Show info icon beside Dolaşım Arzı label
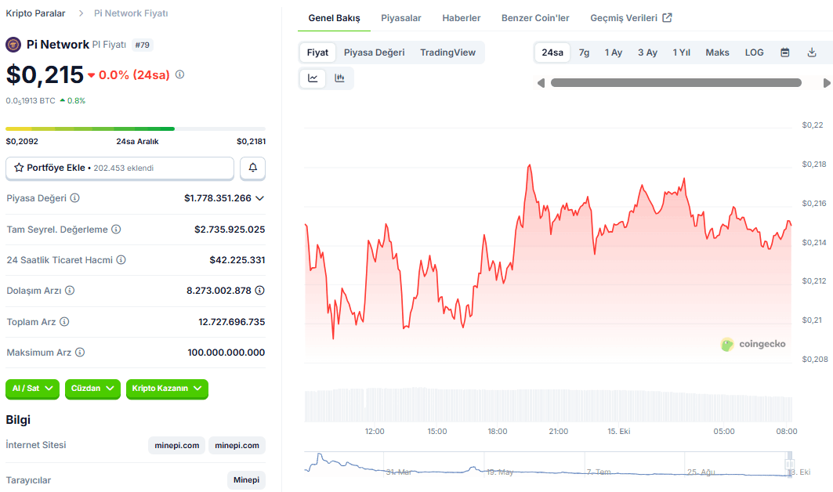The image size is (833, 492). (x=70, y=291)
